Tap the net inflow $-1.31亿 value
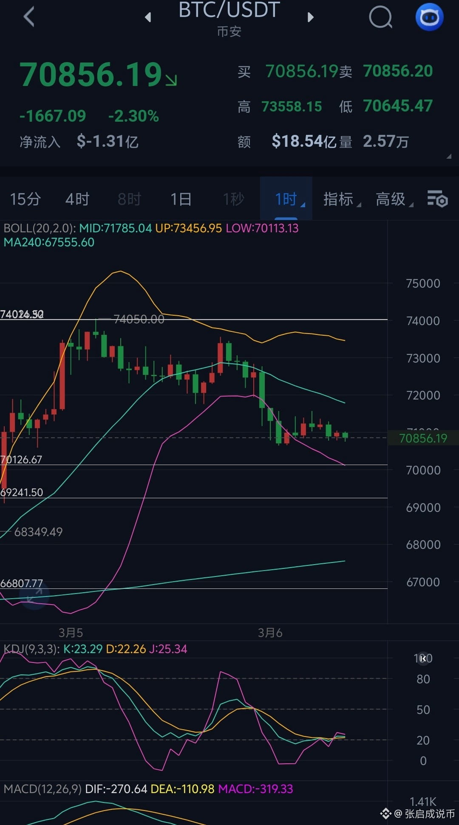 (x=108, y=141)
